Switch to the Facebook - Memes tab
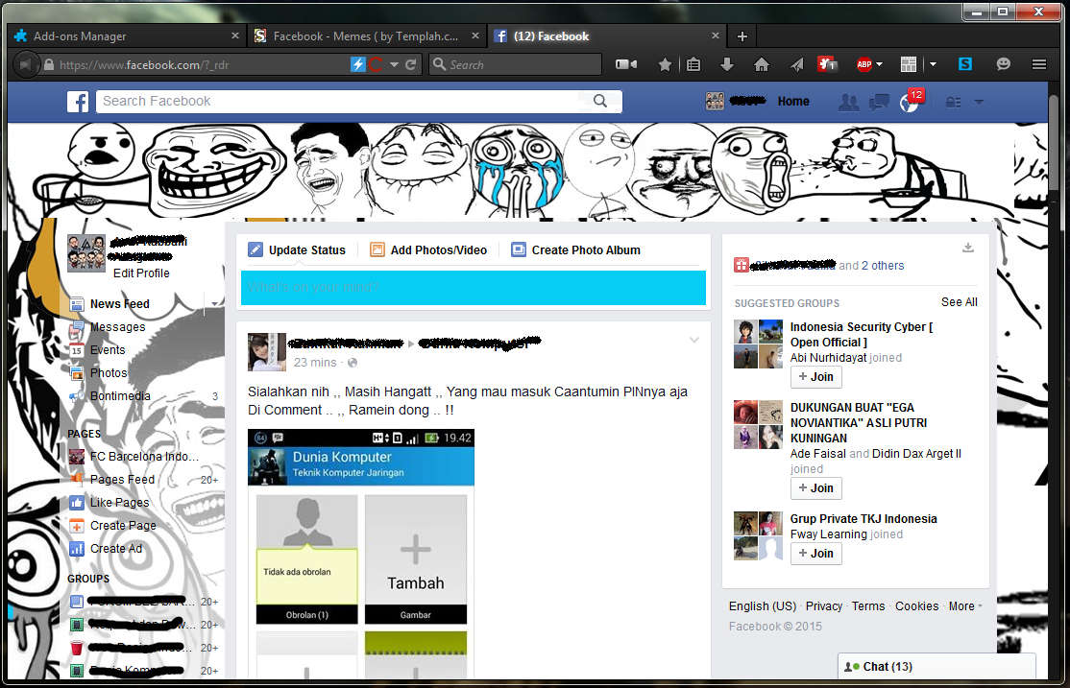Image resolution: width=1070 pixels, height=688 pixels. (x=366, y=36)
